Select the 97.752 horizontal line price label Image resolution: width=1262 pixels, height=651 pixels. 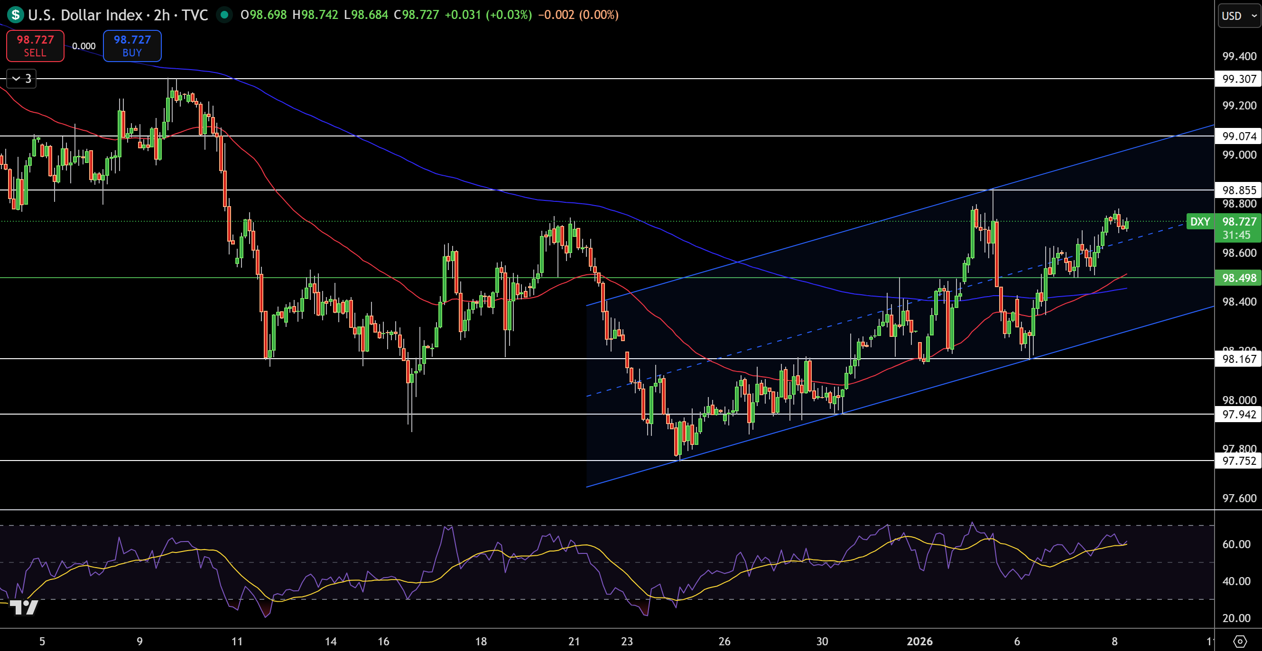(x=1238, y=461)
